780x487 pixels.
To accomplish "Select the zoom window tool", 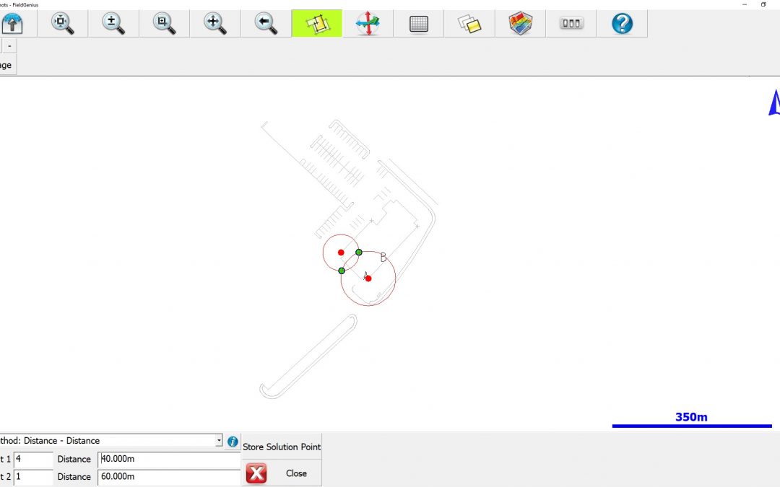I will [164, 23].
